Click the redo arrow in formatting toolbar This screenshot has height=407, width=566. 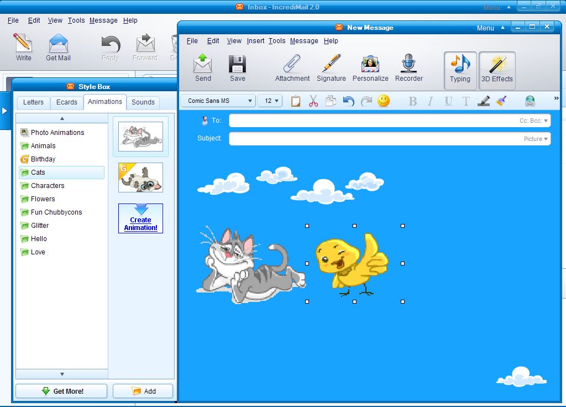click(x=366, y=101)
